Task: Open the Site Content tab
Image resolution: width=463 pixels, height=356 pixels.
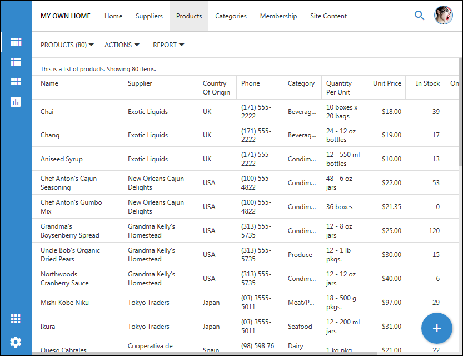Action: [x=328, y=16]
